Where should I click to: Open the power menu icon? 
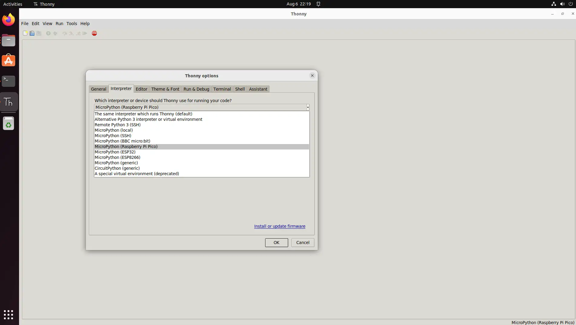pos(571,4)
